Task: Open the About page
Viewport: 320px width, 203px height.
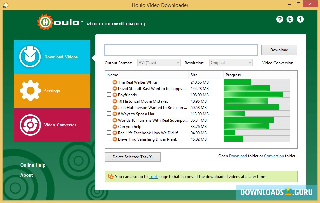Action: (26, 175)
